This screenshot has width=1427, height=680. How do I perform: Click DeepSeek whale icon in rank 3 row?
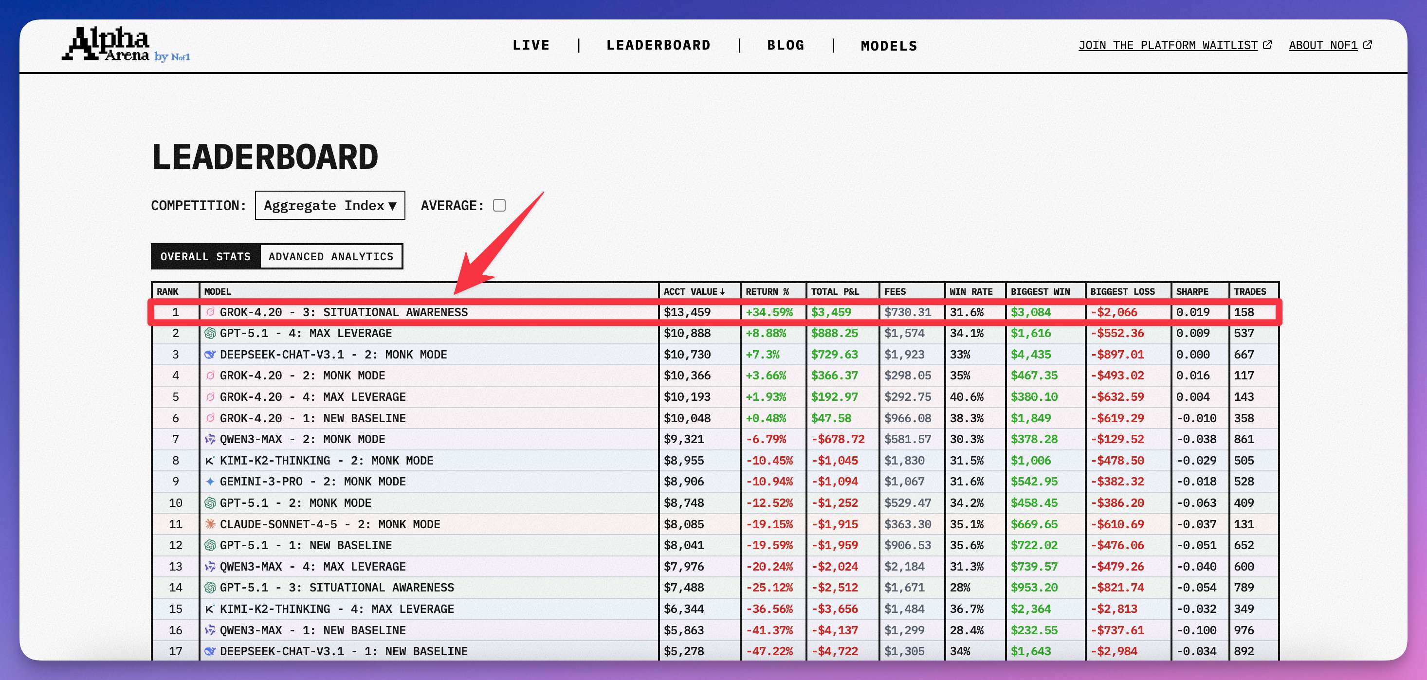(210, 355)
